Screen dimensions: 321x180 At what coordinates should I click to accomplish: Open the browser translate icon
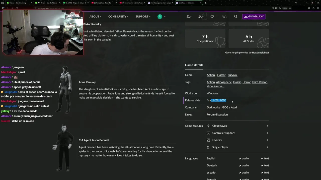point(280,8)
